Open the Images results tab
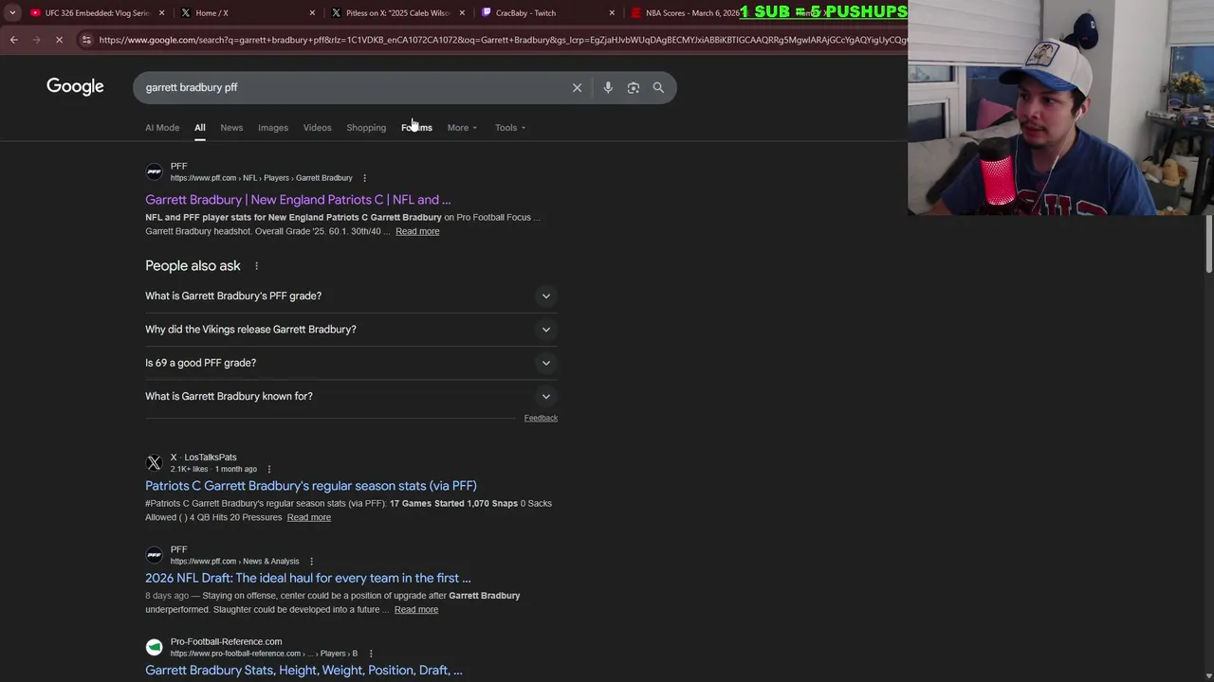Screen dimensions: 1214x682 tap(273, 128)
